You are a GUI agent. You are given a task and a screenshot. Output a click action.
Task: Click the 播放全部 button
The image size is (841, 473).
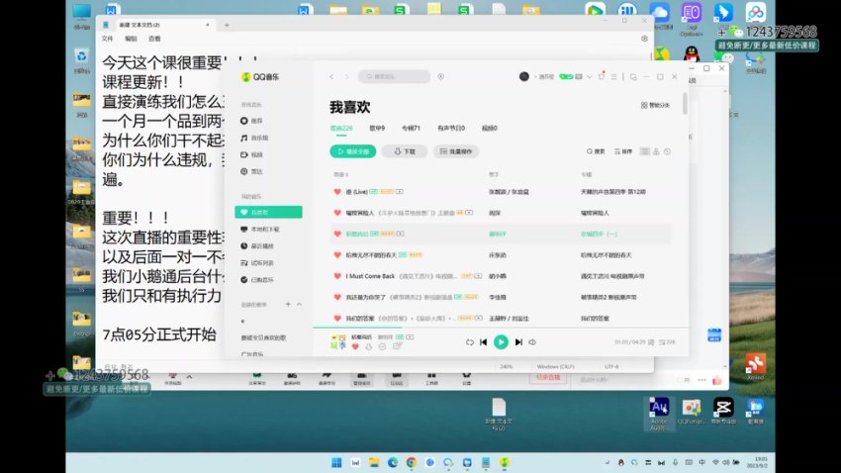point(352,151)
